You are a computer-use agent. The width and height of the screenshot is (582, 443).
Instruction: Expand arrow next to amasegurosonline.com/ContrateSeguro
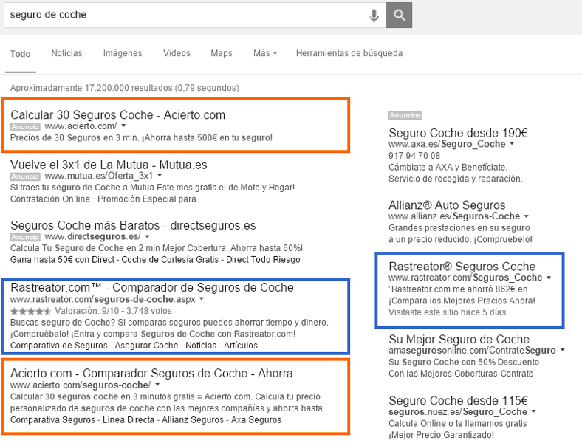pyautogui.click(x=562, y=350)
